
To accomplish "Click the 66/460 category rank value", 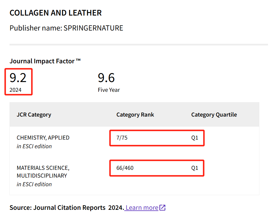I will [x=125, y=168].
